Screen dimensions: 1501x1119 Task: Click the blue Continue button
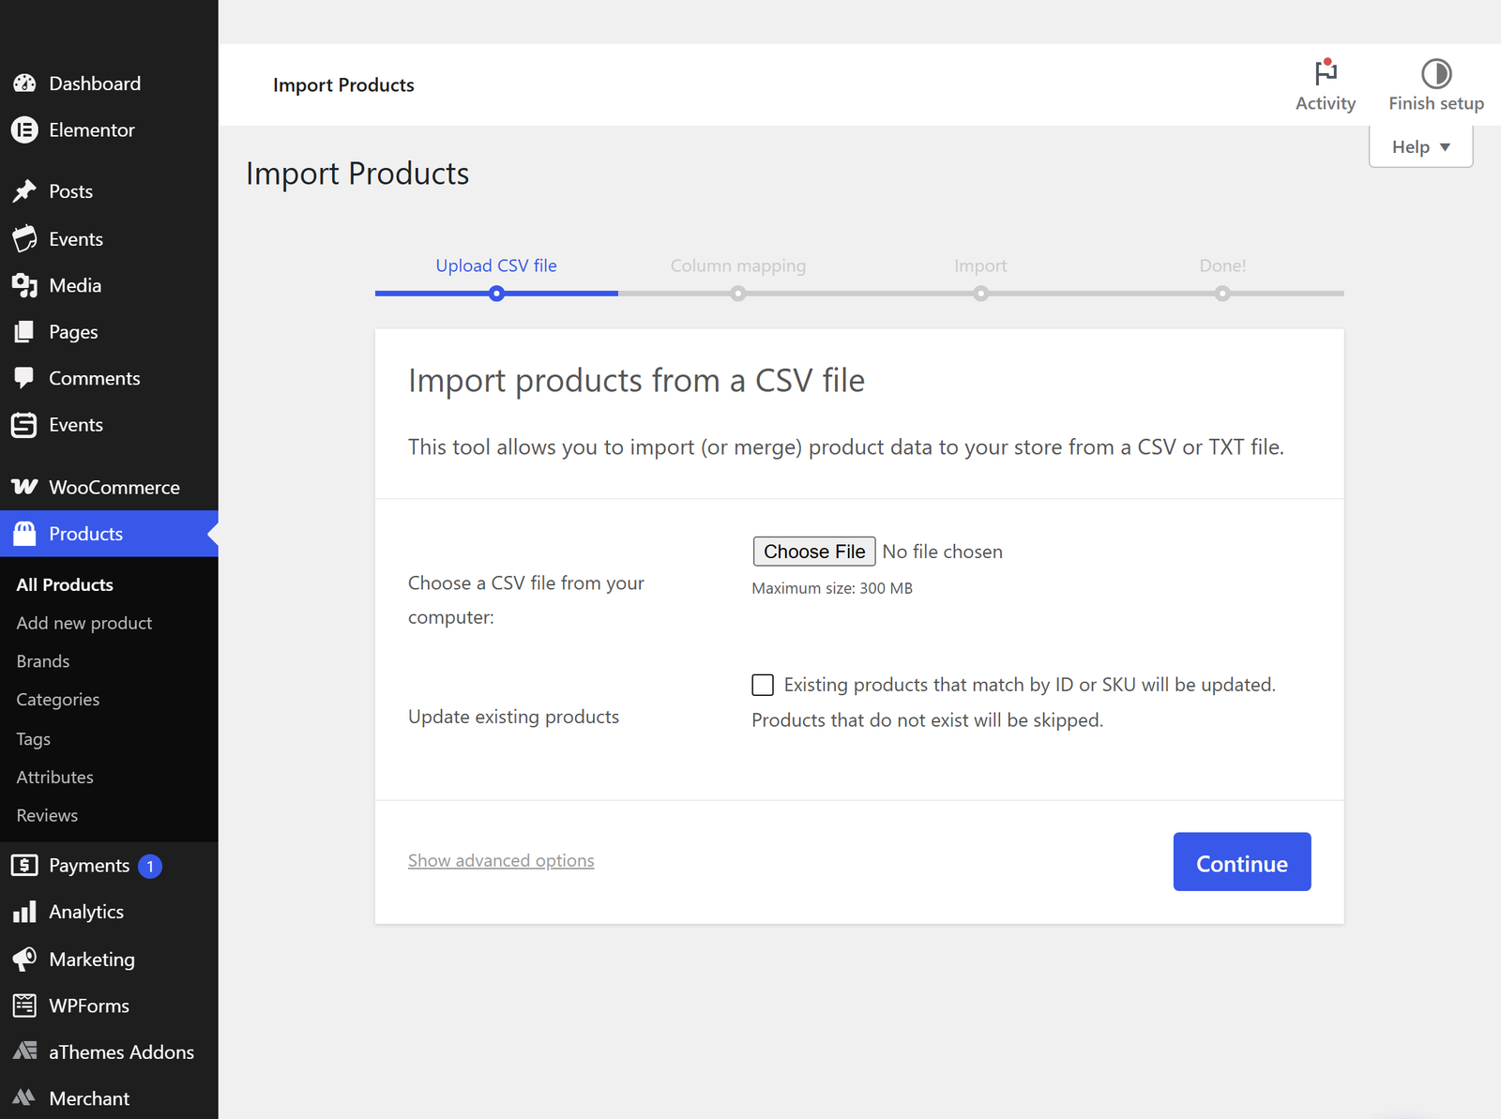[1242, 862]
